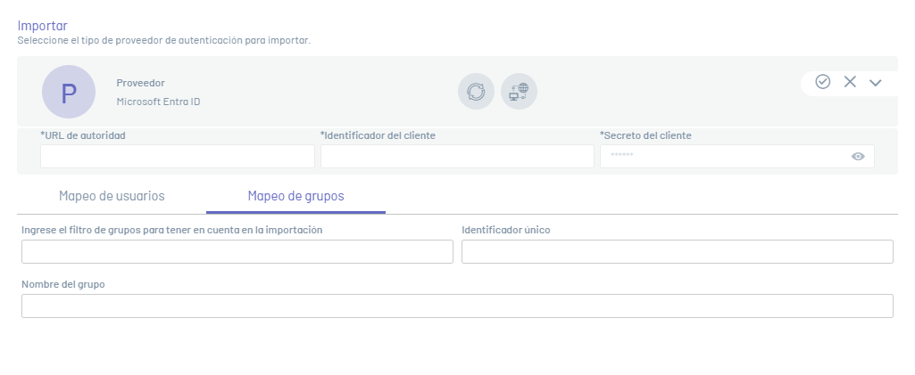
Task: Switch to Mapeo de usuarios tab
Action: (112, 196)
